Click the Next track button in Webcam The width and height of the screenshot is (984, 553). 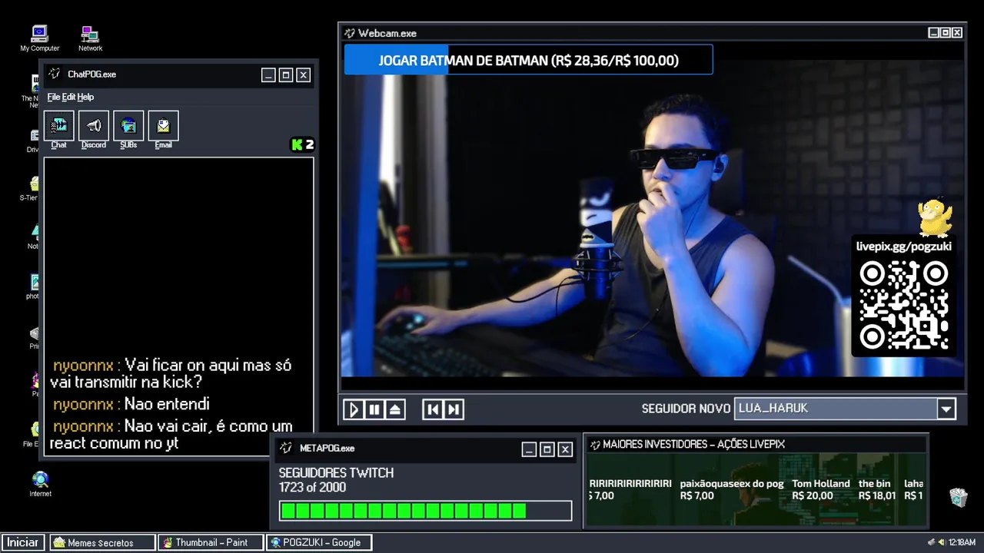pyautogui.click(x=454, y=409)
